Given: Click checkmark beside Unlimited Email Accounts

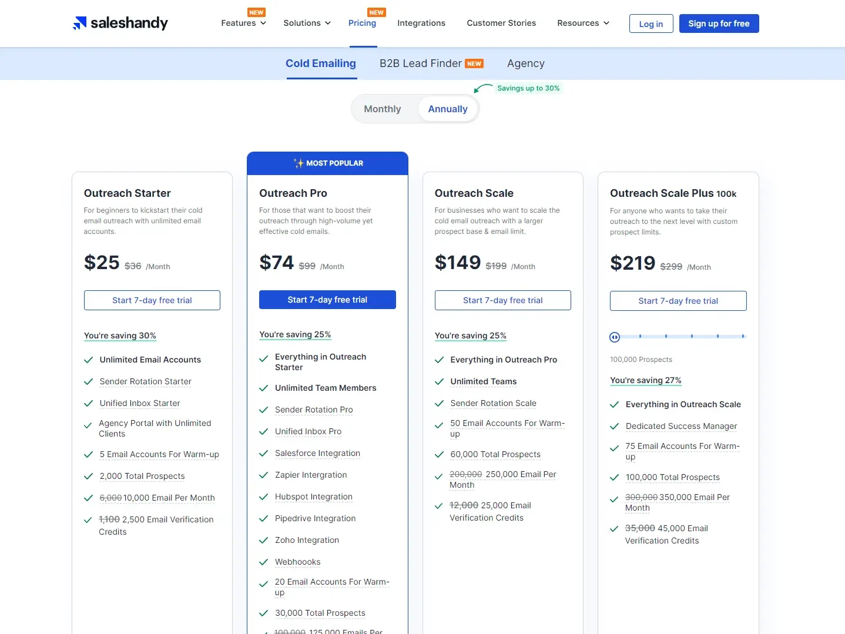Looking at the screenshot, I should [89, 360].
